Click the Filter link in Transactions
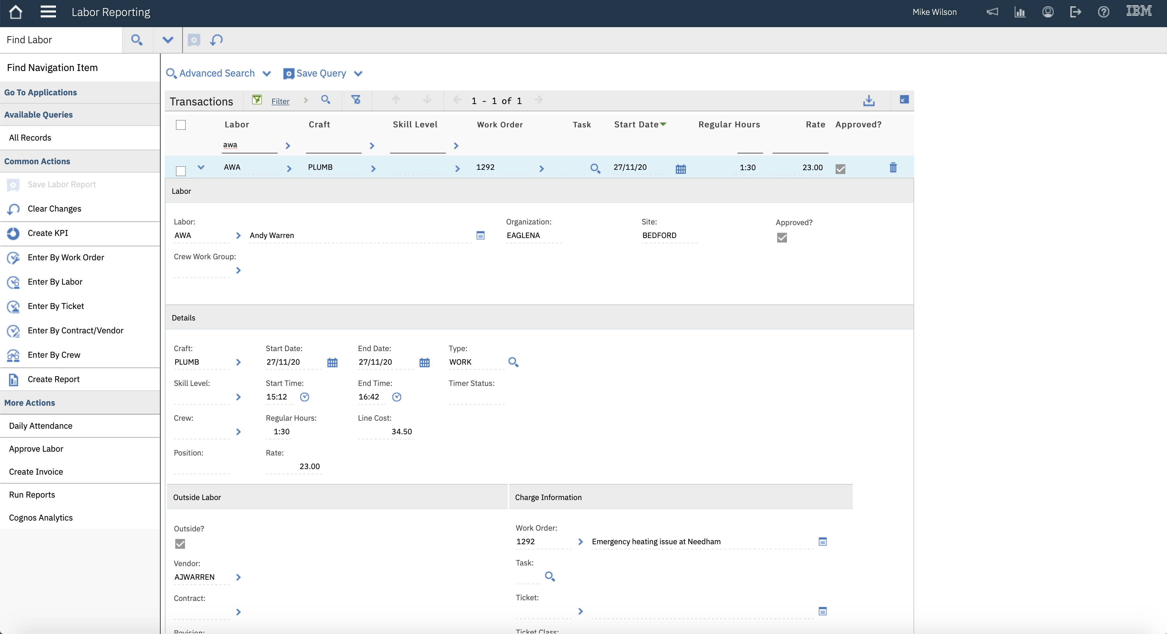The width and height of the screenshot is (1167, 634). (280, 101)
